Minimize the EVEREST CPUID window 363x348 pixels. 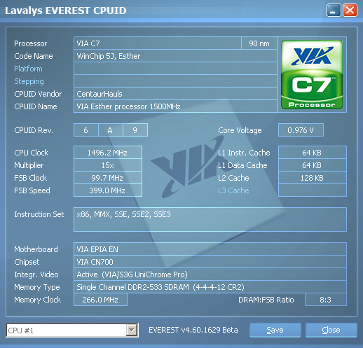tap(334, 11)
